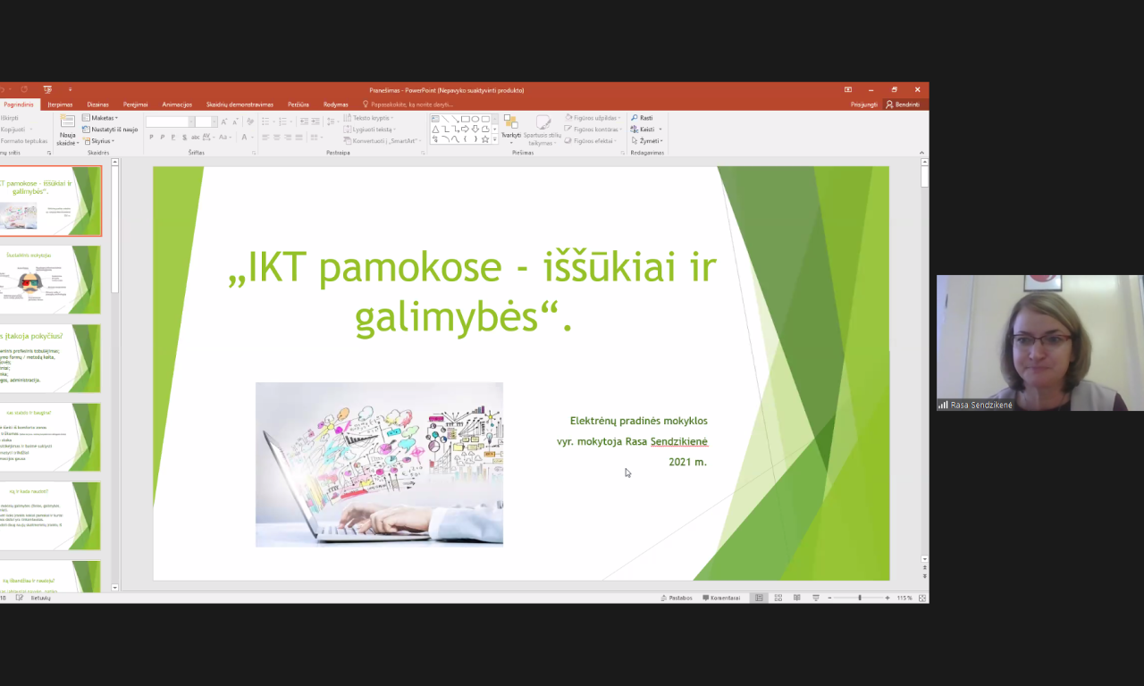Select the oval shape in shapes gallery
The width and height of the screenshot is (1144, 686).
(475, 119)
